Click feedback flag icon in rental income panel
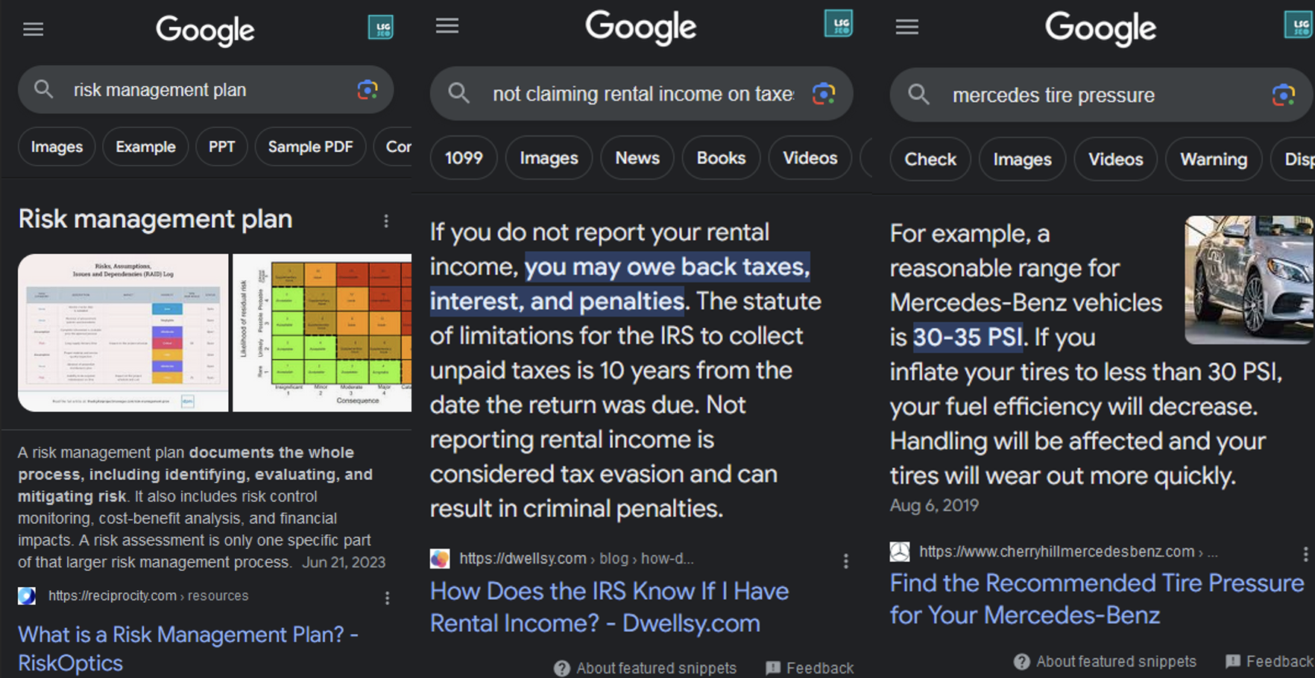Image resolution: width=1315 pixels, height=678 pixels. pos(773,668)
